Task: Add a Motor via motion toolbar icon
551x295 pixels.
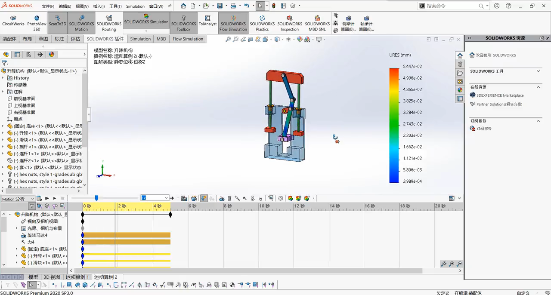Action: [x=222, y=198]
